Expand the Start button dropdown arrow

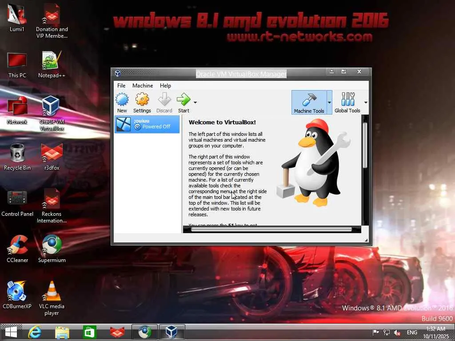[196, 103]
